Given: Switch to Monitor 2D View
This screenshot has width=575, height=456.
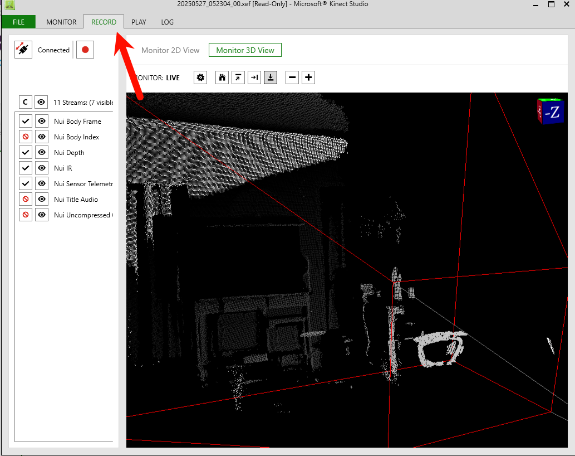Looking at the screenshot, I should coord(170,50).
